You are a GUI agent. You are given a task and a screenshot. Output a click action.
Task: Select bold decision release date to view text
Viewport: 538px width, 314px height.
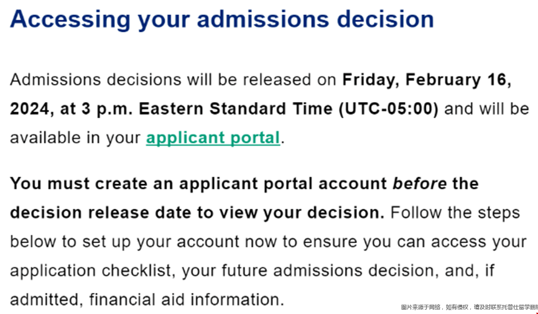tap(135, 213)
